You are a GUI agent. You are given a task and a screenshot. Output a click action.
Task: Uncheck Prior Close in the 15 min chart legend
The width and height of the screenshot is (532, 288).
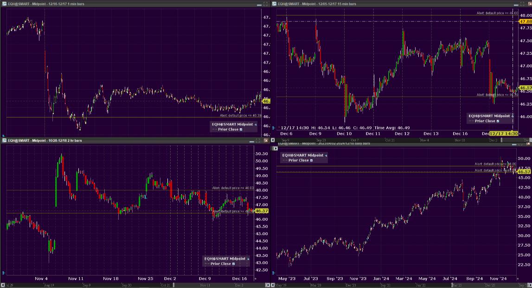[x=498, y=121]
